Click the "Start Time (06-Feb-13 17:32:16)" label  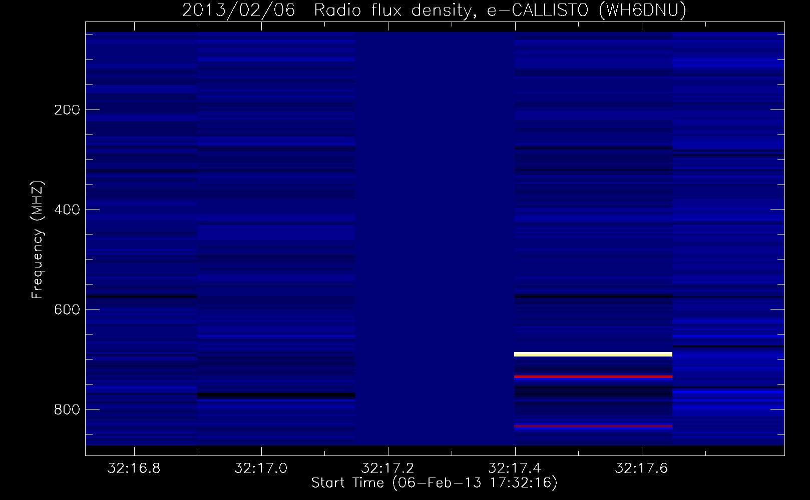click(x=434, y=483)
